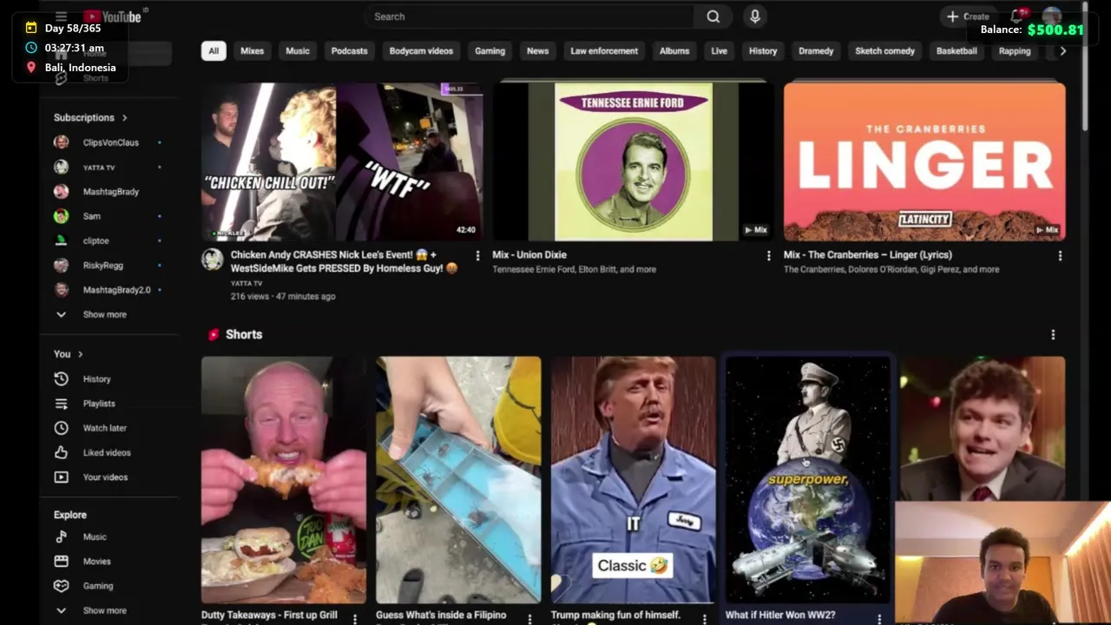Viewport: 1111px width, 625px height.
Task: Open What if Hitler Won short thumbnail
Action: [x=808, y=480]
